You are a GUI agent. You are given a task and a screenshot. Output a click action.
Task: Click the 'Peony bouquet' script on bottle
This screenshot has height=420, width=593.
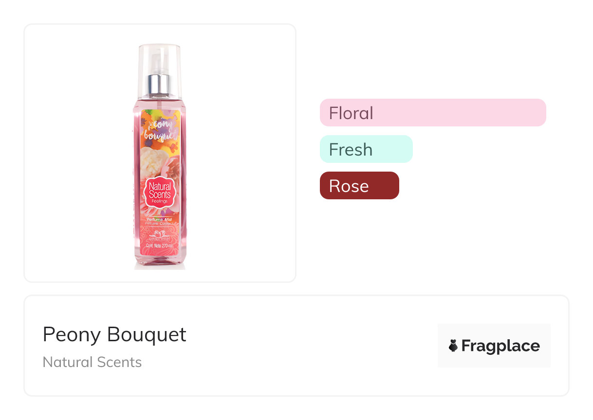tap(160, 130)
